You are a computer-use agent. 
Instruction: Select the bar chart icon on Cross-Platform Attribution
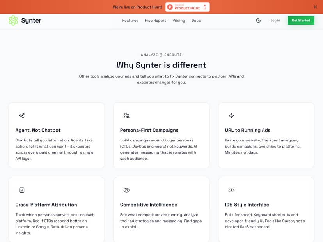(21, 190)
